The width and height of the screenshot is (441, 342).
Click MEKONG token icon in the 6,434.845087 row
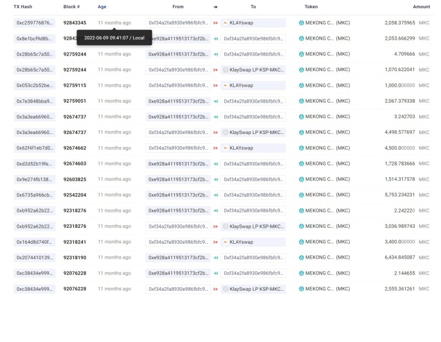[301, 258]
